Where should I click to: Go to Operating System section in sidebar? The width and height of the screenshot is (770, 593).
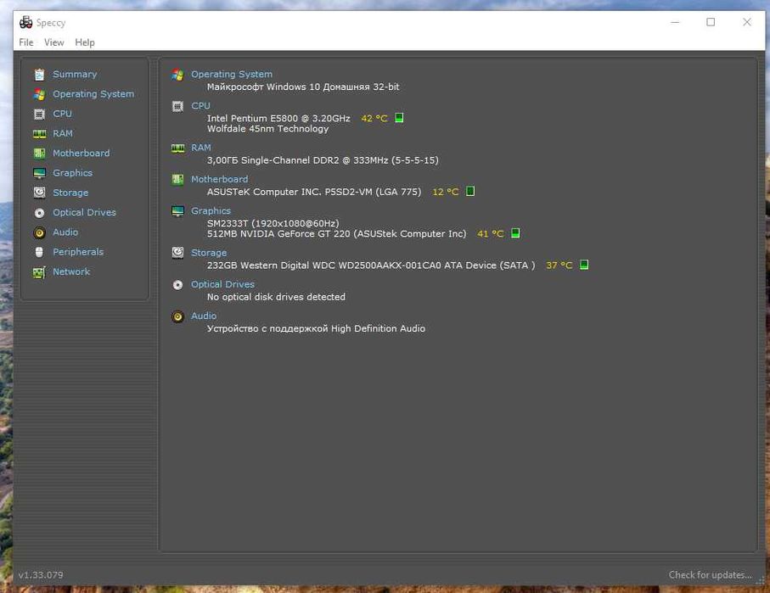[93, 94]
